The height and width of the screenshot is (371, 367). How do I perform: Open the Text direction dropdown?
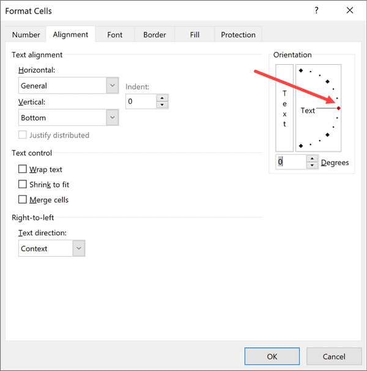(78, 248)
